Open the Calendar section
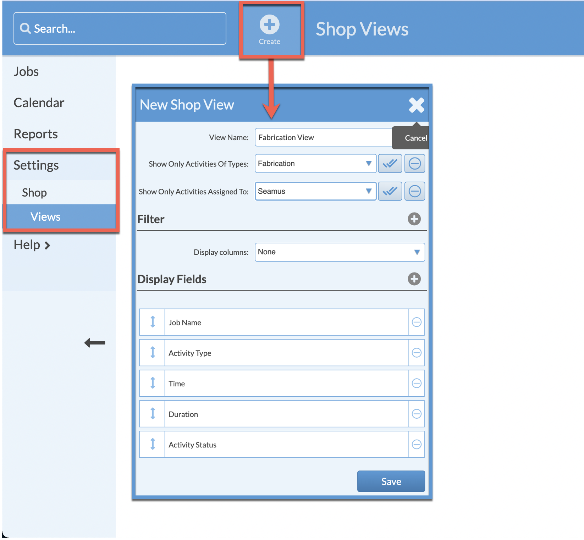Viewport: 584px width, 540px height. click(39, 103)
